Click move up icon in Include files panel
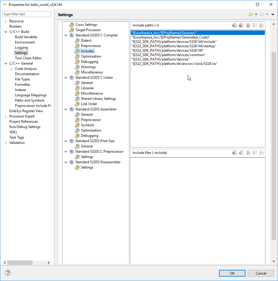 point(254,153)
